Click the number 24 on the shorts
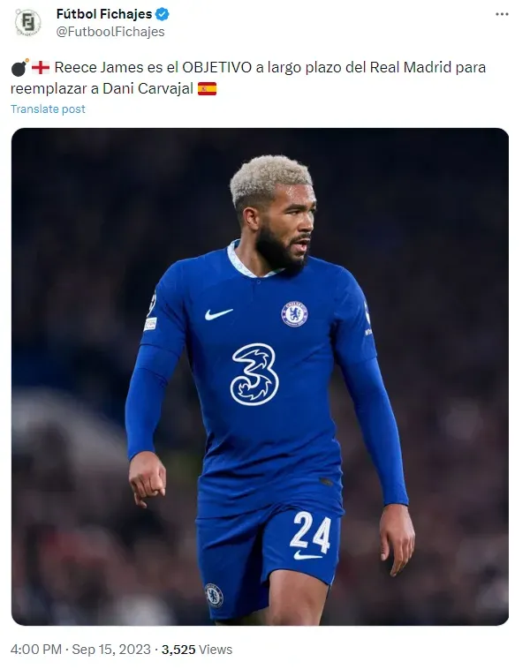The height and width of the screenshot is (669, 530). tap(311, 531)
